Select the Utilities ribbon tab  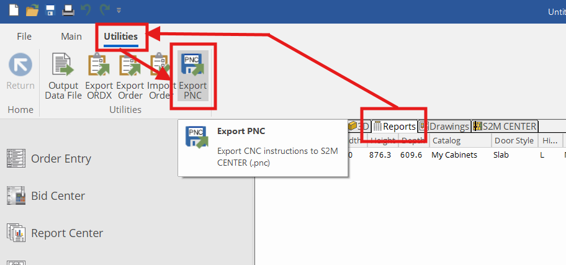[120, 37]
